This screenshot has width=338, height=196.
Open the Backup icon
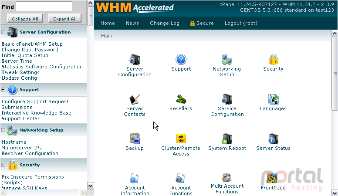pyautogui.click(x=135, y=139)
